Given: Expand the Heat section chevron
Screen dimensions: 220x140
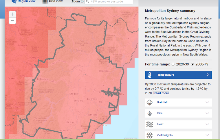Looking at the screenshot, I should coord(207,124).
